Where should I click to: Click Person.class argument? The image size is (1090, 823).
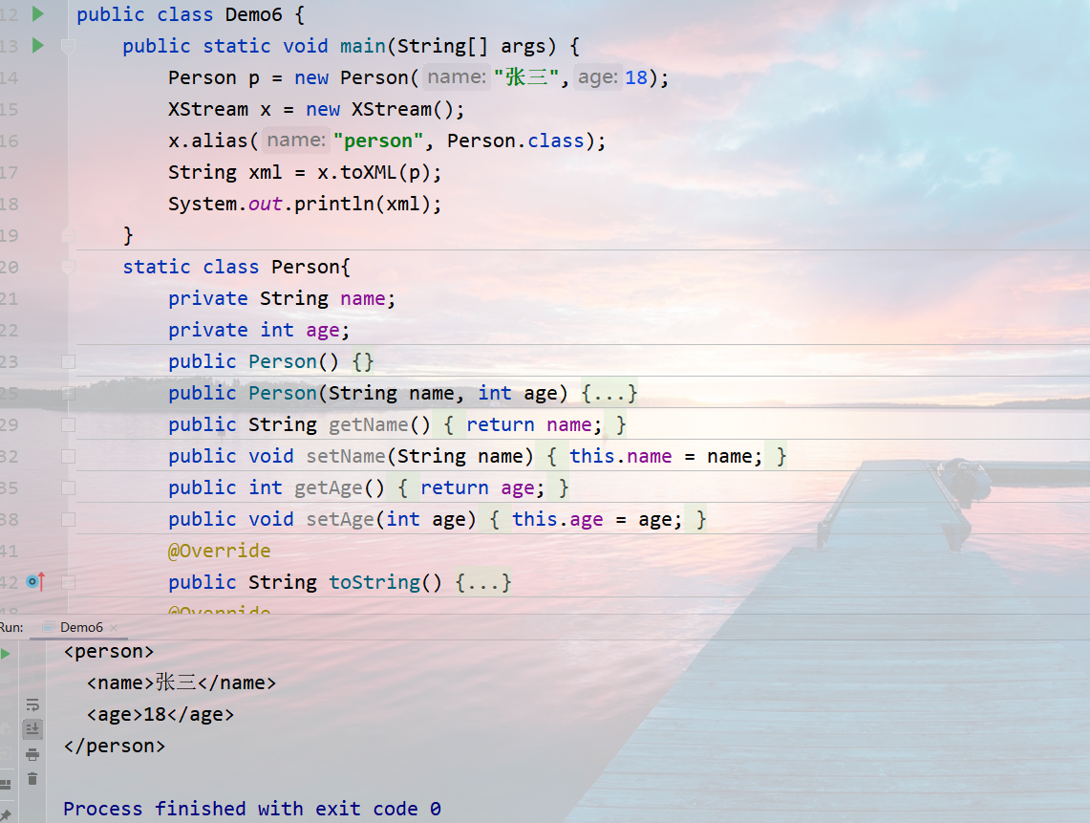[516, 141]
